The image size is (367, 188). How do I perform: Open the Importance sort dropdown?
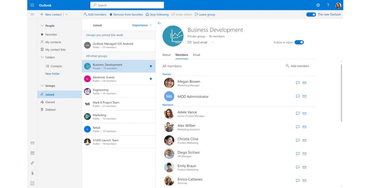click(x=142, y=25)
